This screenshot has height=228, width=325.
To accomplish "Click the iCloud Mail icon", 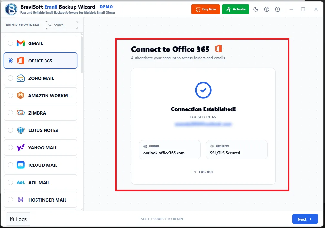I will click(x=21, y=165).
